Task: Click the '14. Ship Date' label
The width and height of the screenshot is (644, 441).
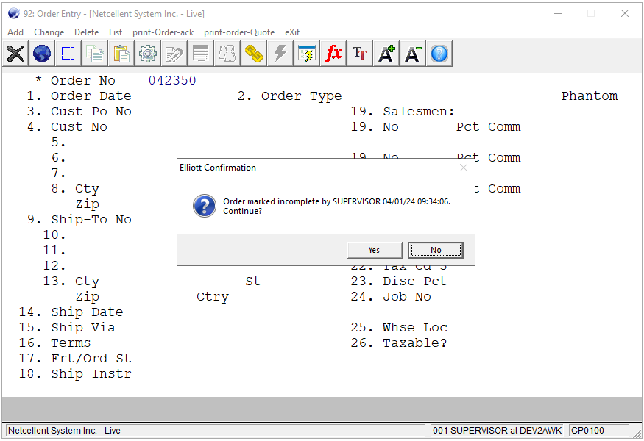Action: [71, 312]
